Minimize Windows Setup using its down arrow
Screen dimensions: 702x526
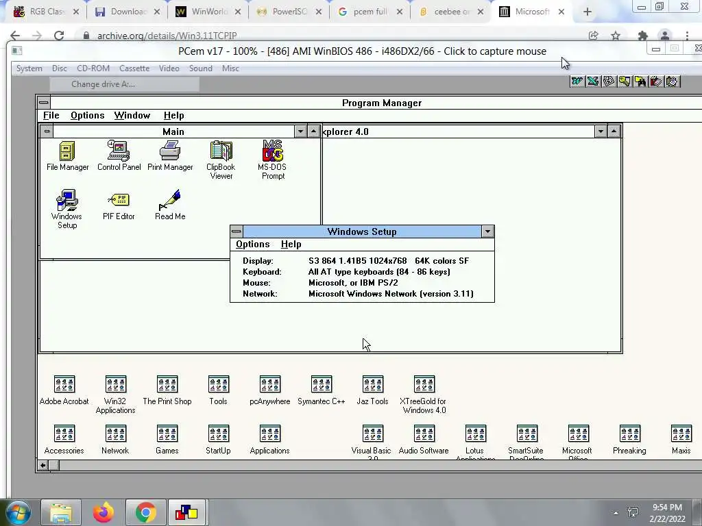pyautogui.click(x=487, y=231)
